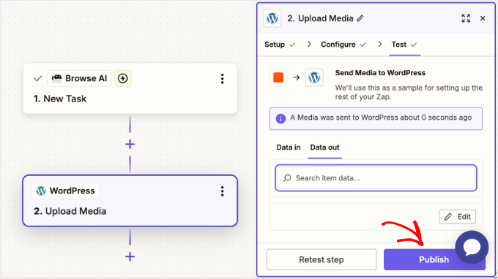
Task: Click green checkmark on Browse AI step
Action: (38, 78)
